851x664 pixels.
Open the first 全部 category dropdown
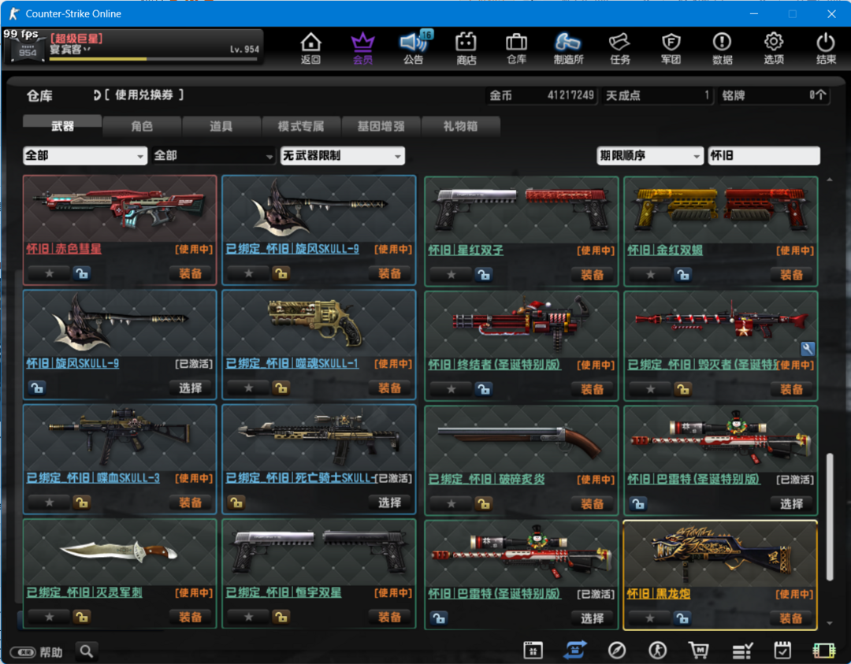85,156
